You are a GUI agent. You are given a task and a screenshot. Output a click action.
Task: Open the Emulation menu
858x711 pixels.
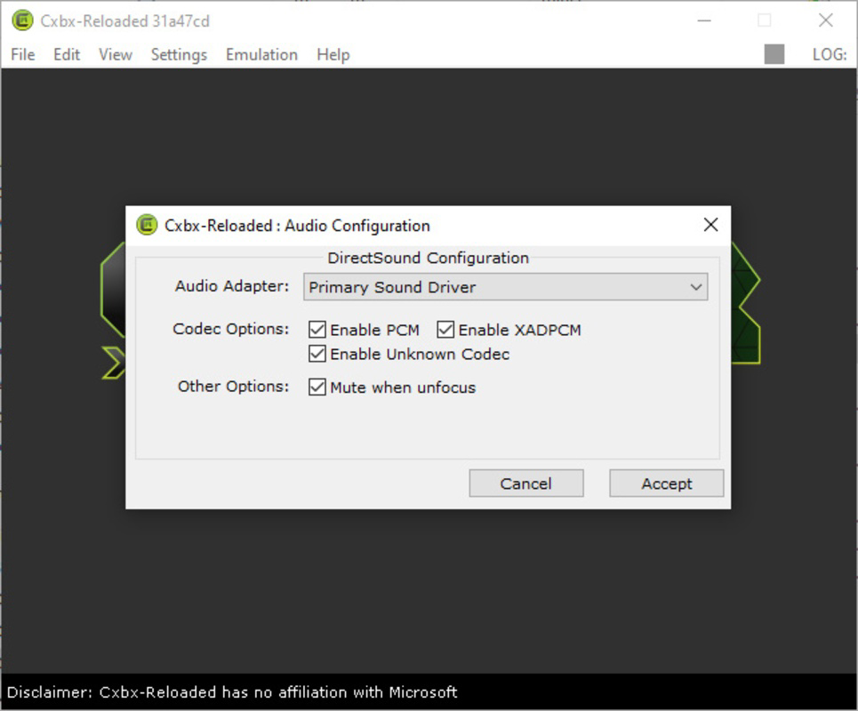point(261,55)
